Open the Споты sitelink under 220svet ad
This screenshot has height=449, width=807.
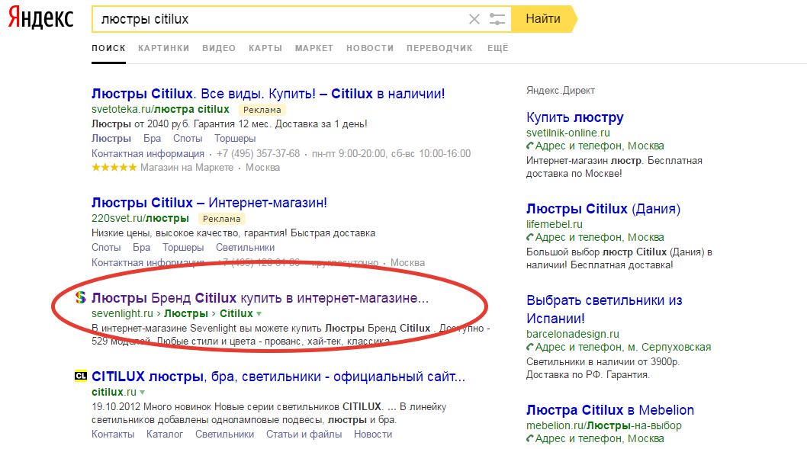[106, 248]
